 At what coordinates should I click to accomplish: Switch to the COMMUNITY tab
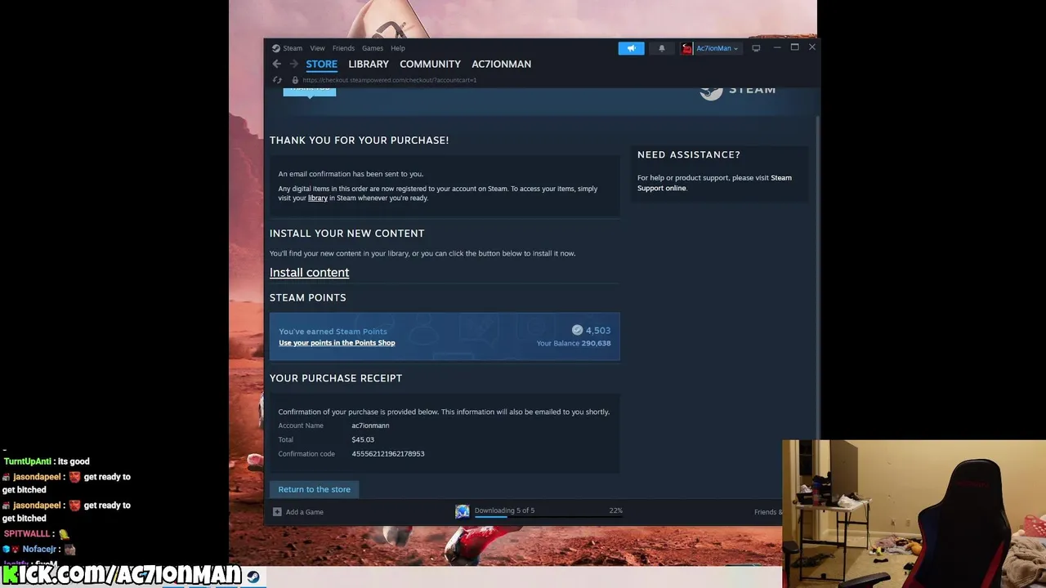430,64
